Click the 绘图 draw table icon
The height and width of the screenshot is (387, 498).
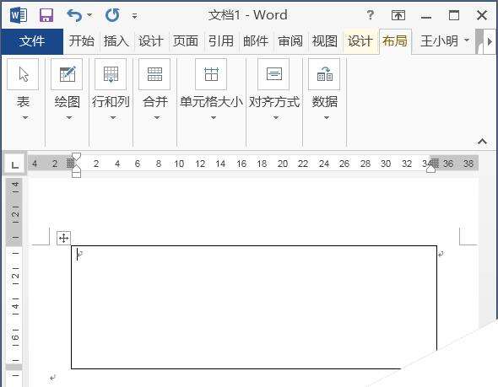click(67, 74)
